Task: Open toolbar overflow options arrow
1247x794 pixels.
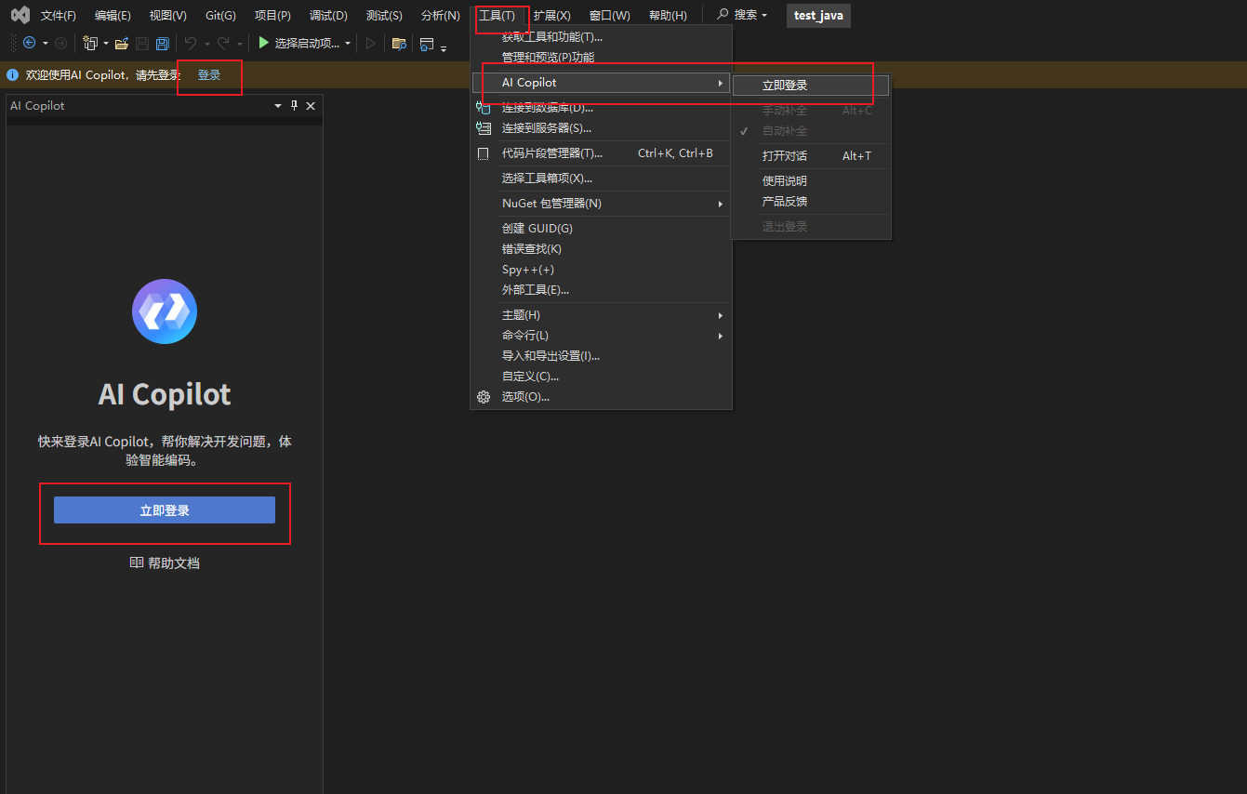Action: tap(444, 47)
